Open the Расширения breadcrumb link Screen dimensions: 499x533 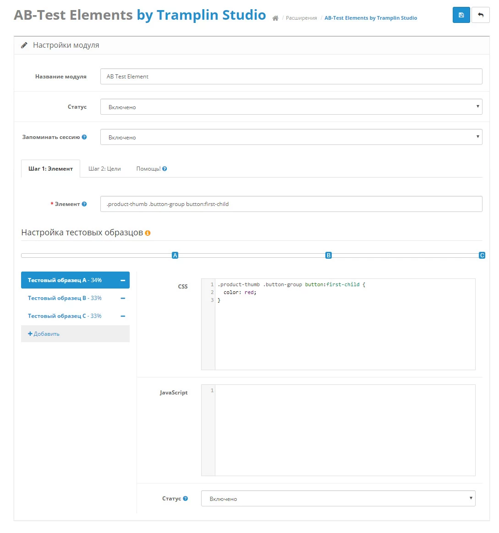(302, 18)
